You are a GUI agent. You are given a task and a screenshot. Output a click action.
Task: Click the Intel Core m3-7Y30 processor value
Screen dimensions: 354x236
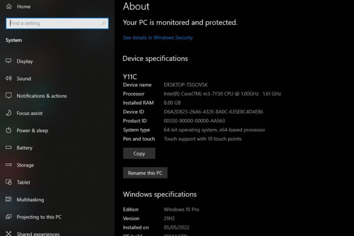click(222, 94)
